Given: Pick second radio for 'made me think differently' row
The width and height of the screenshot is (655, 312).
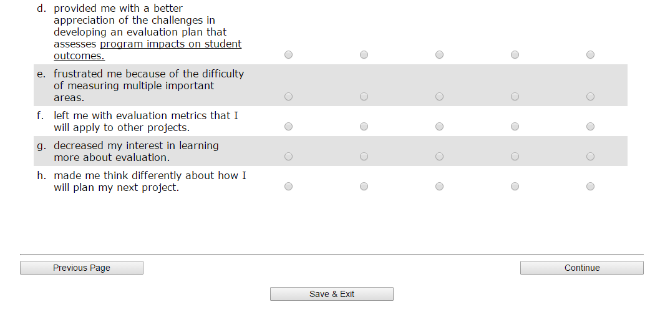Looking at the screenshot, I should (364, 187).
